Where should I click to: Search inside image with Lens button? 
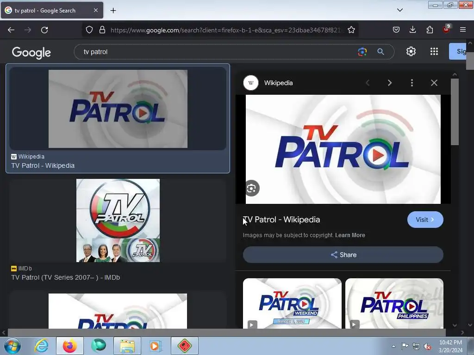(251, 189)
